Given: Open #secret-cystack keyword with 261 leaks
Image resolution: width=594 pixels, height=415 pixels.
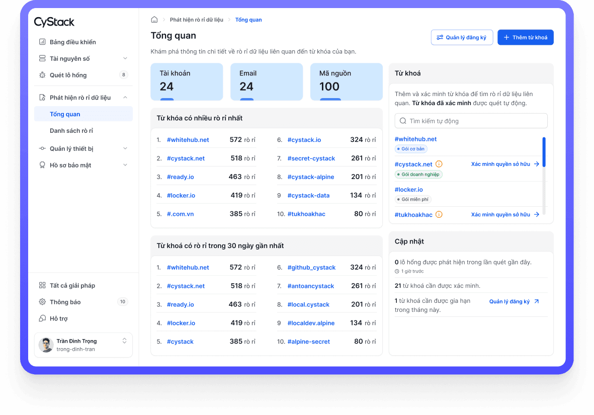Looking at the screenshot, I should click(311, 158).
